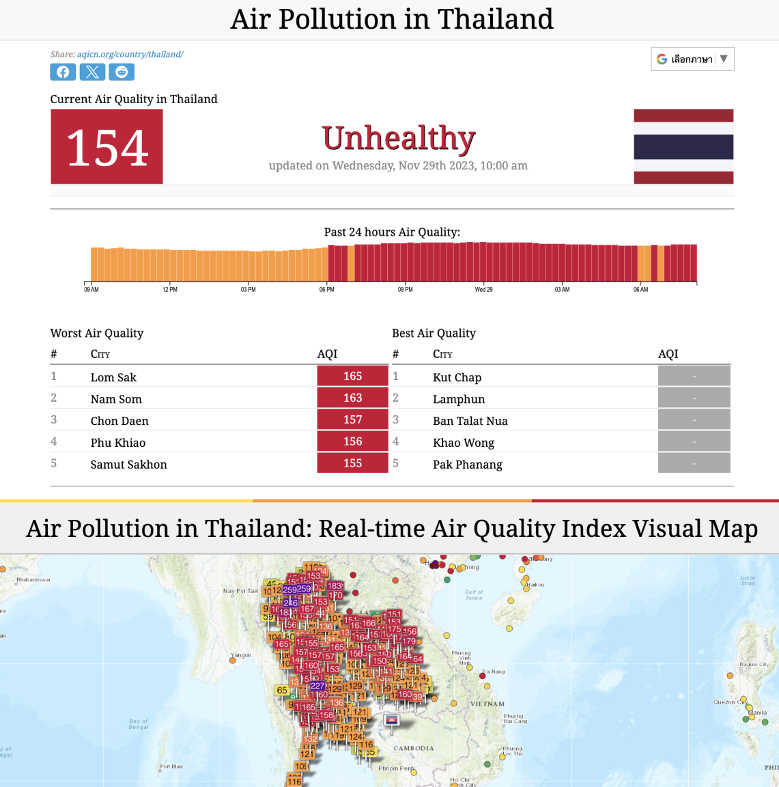Viewport: 779px width, 787px height.
Task: Click the 165 AQI cell for Lom Sak
Action: (352, 376)
